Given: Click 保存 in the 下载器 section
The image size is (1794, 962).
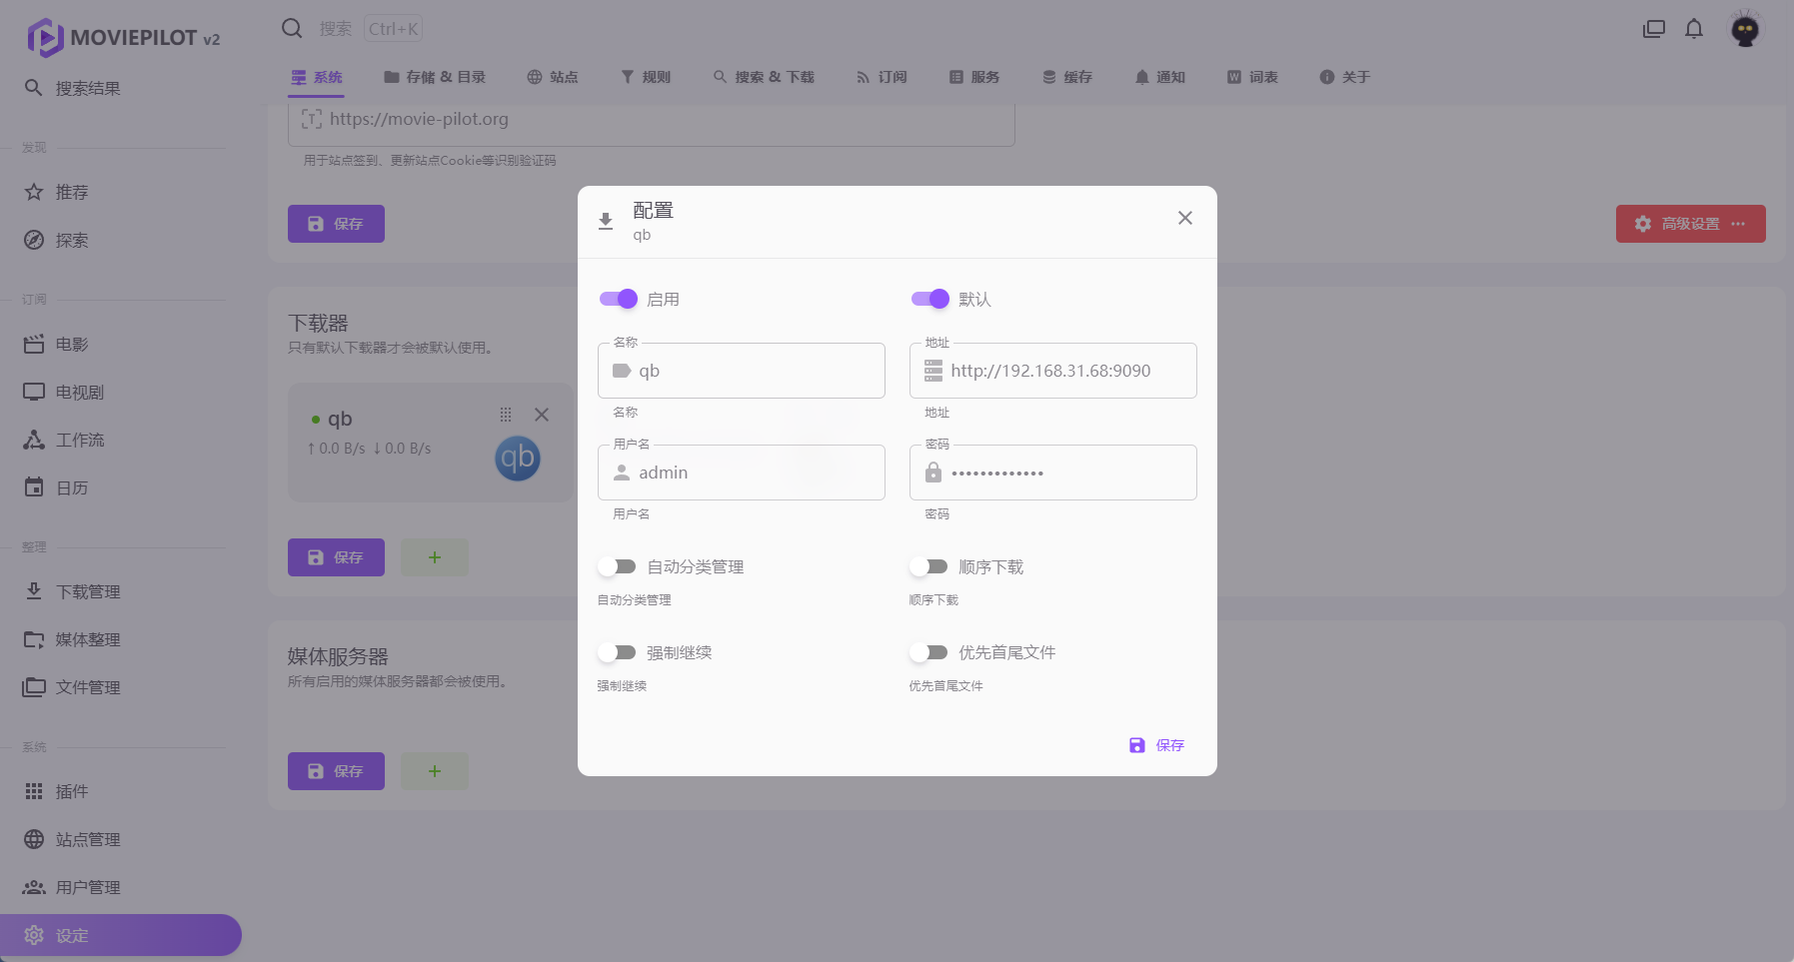Looking at the screenshot, I should 336,557.
